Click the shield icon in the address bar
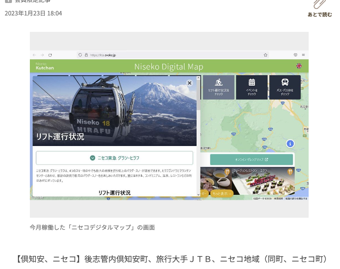Image resolution: width=340 pixels, height=269 pixels. point(80,55)
